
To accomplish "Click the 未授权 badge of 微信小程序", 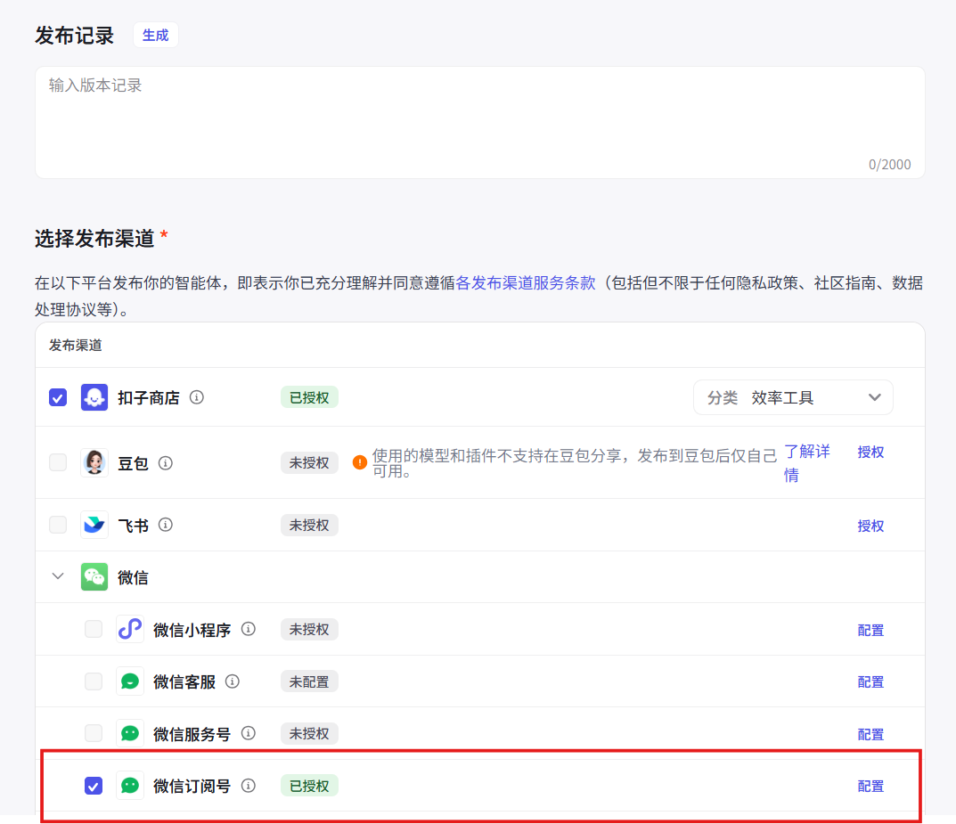I will pos(309,629).
